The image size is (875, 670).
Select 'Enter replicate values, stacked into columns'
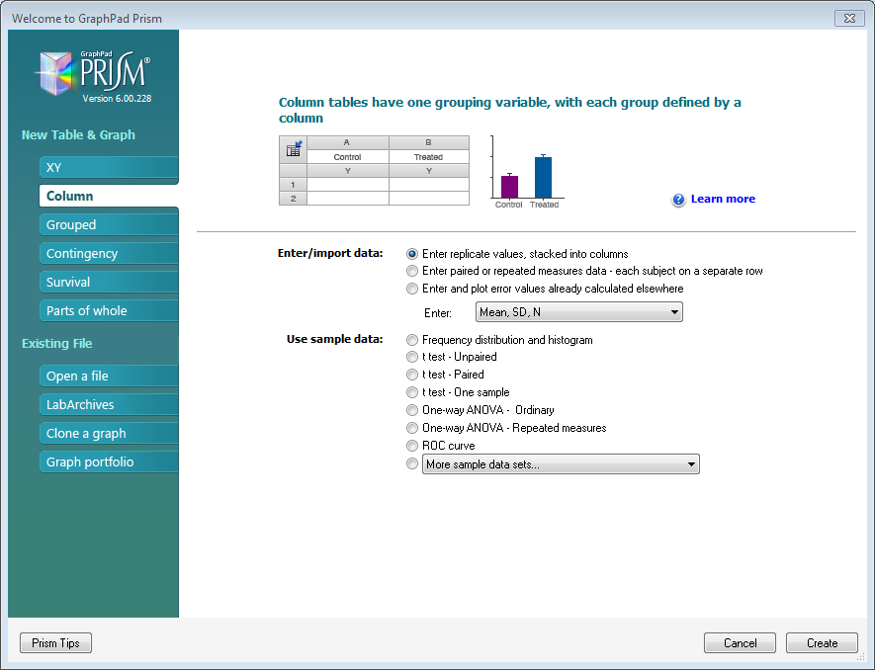click(x=412, y=254)
